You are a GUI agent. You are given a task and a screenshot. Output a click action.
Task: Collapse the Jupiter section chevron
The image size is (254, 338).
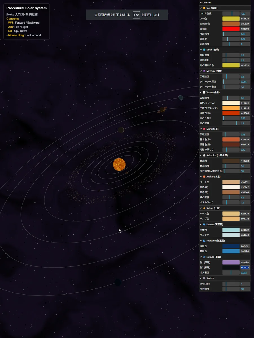[201, 177]
